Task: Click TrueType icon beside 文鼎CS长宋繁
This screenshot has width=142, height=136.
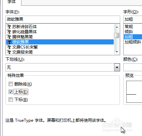Action: [x=9, y=47]
